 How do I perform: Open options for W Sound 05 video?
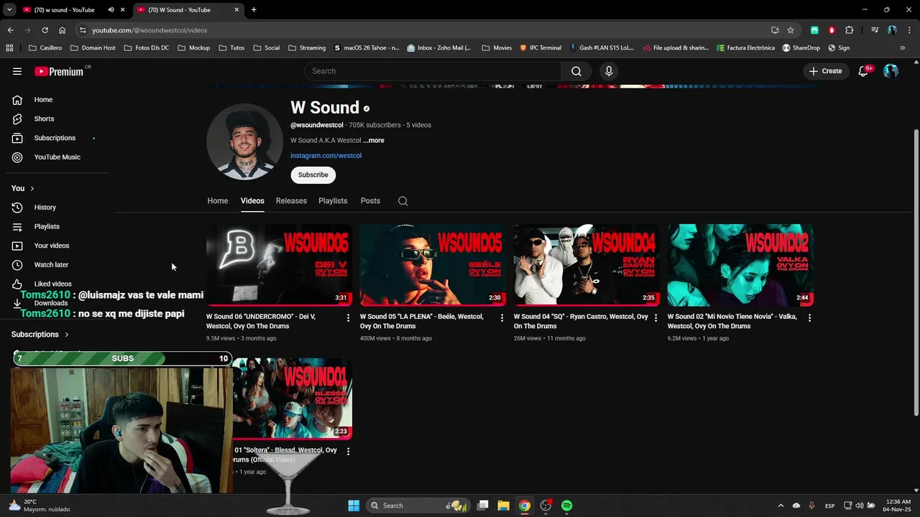[x=502, y=317]
